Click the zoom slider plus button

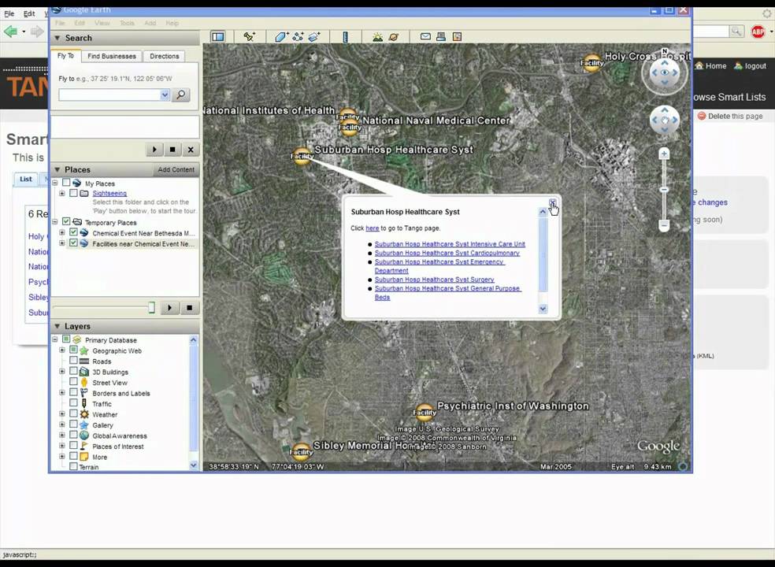[664, 154]
